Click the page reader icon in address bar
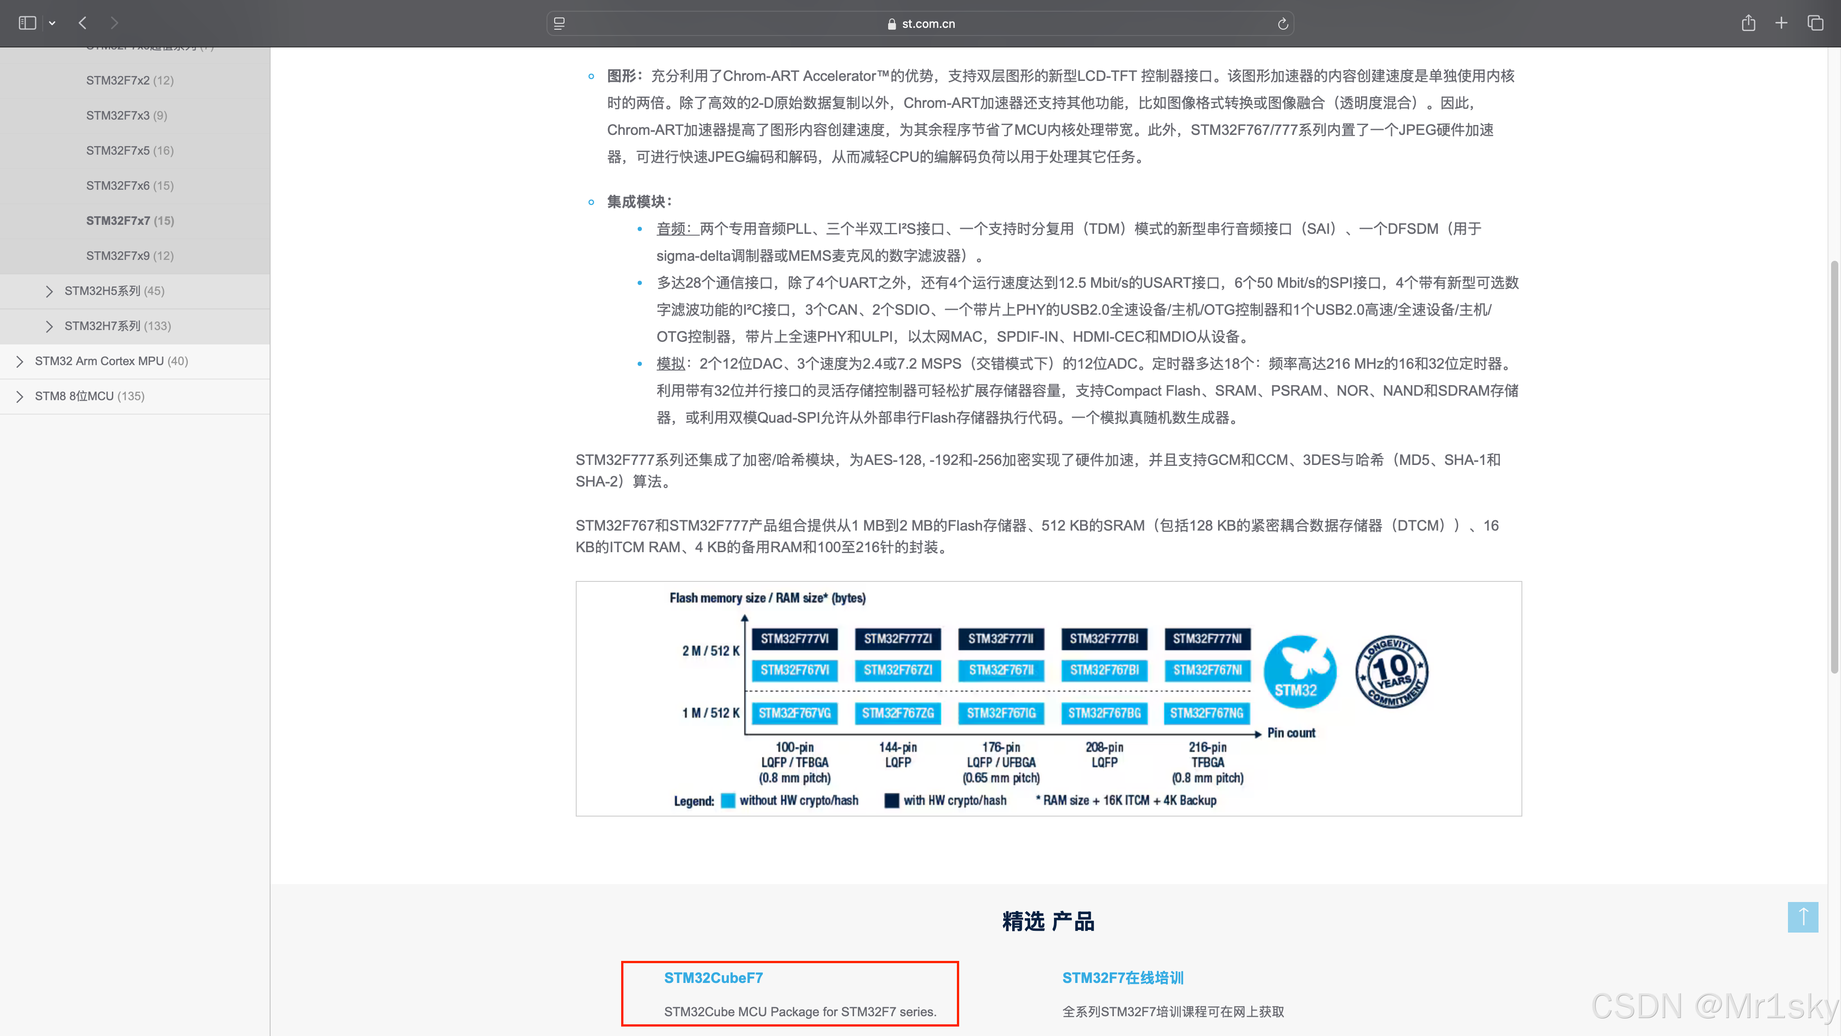The width and height of the screenshot is (1841, 1036). click(x=560, y=23)
